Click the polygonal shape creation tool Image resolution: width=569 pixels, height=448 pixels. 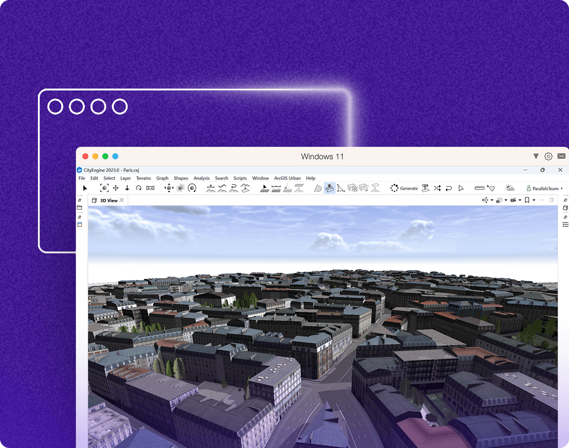pos(318,188)
